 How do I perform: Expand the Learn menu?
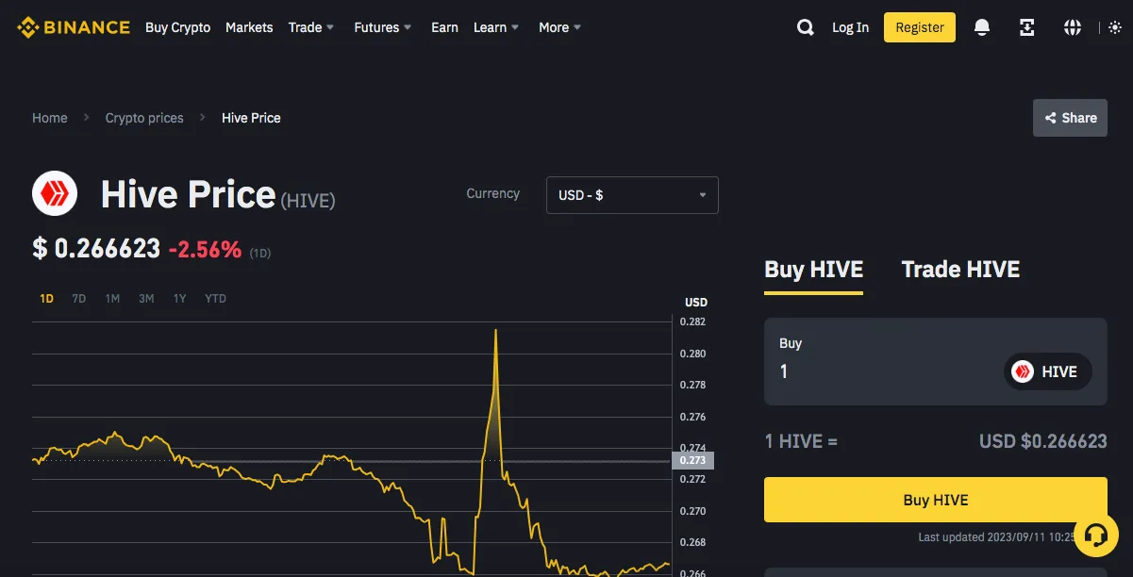click(x=496, y=27)
